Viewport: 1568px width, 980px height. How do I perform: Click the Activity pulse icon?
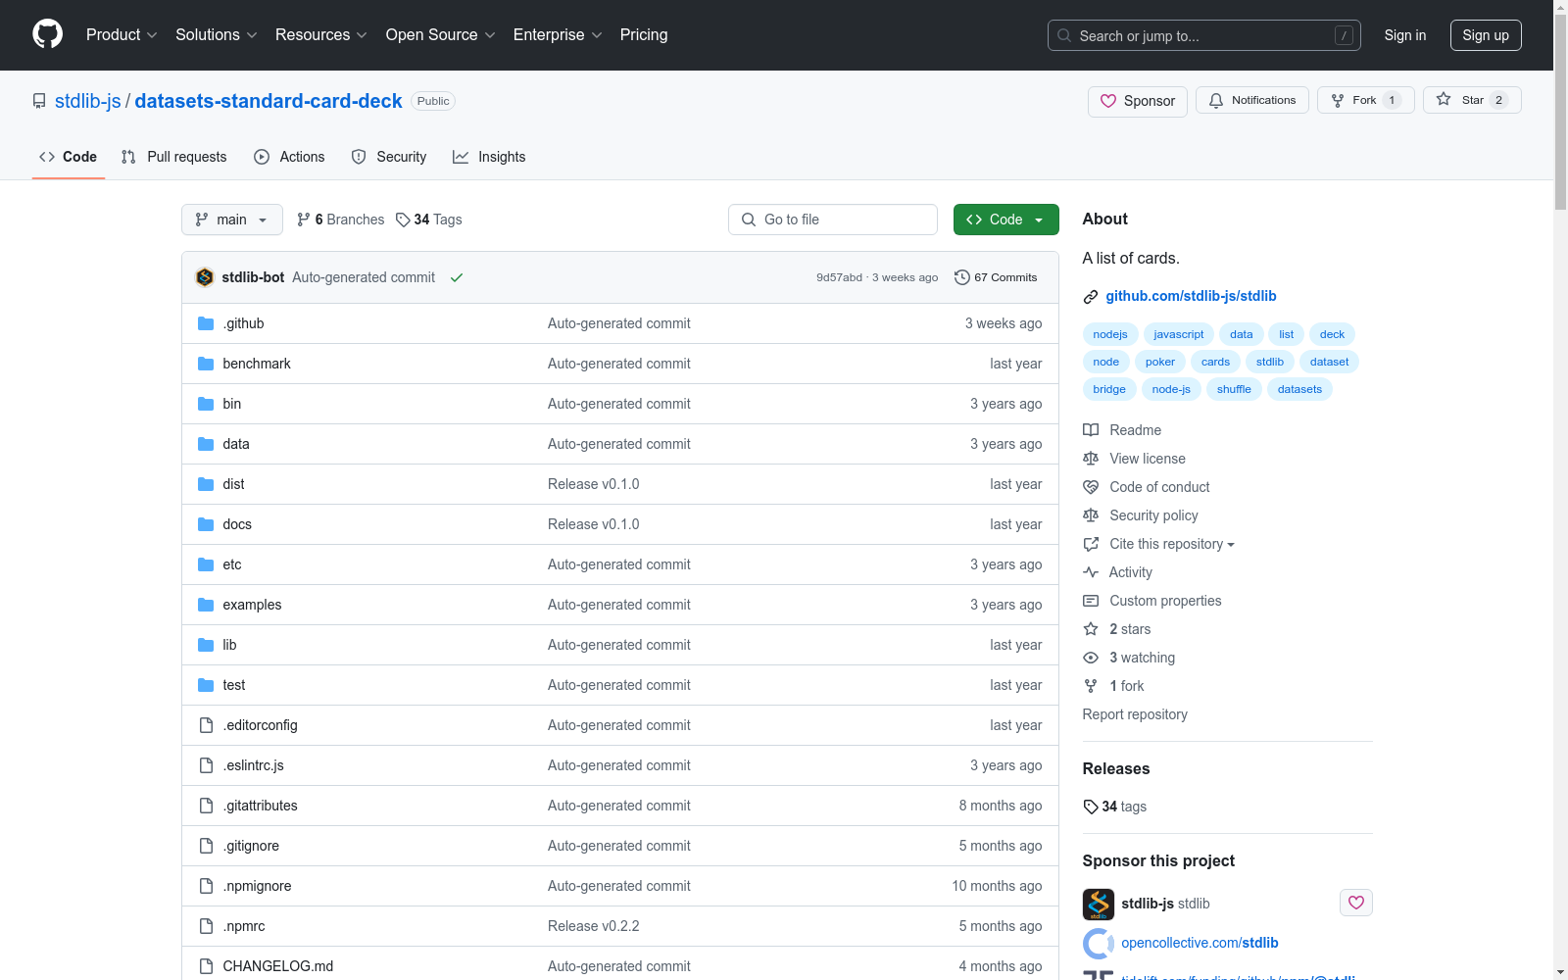tap(1091, 572)
